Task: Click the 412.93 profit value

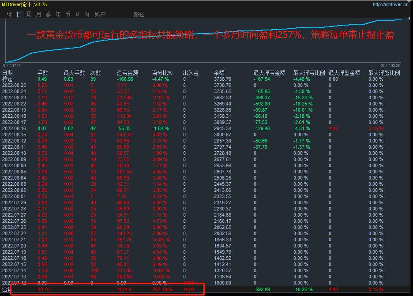Action: (x=124, y=97)
